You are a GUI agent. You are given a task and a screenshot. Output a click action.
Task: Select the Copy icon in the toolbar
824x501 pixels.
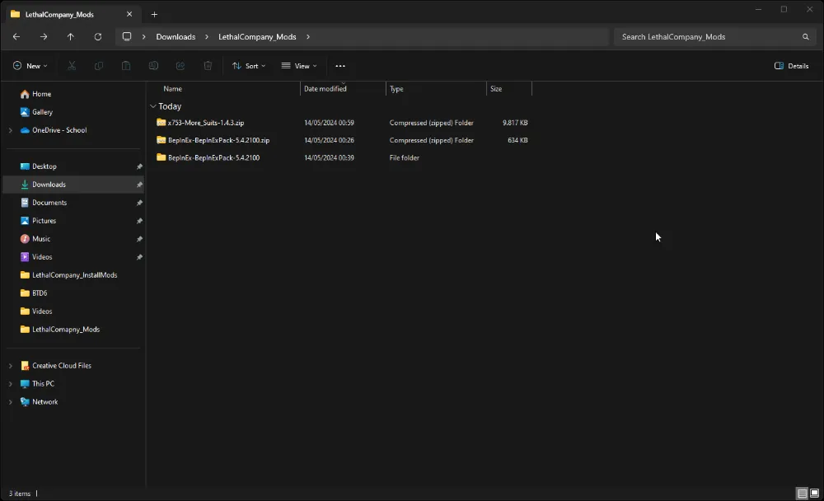click(x=99, y=65)
